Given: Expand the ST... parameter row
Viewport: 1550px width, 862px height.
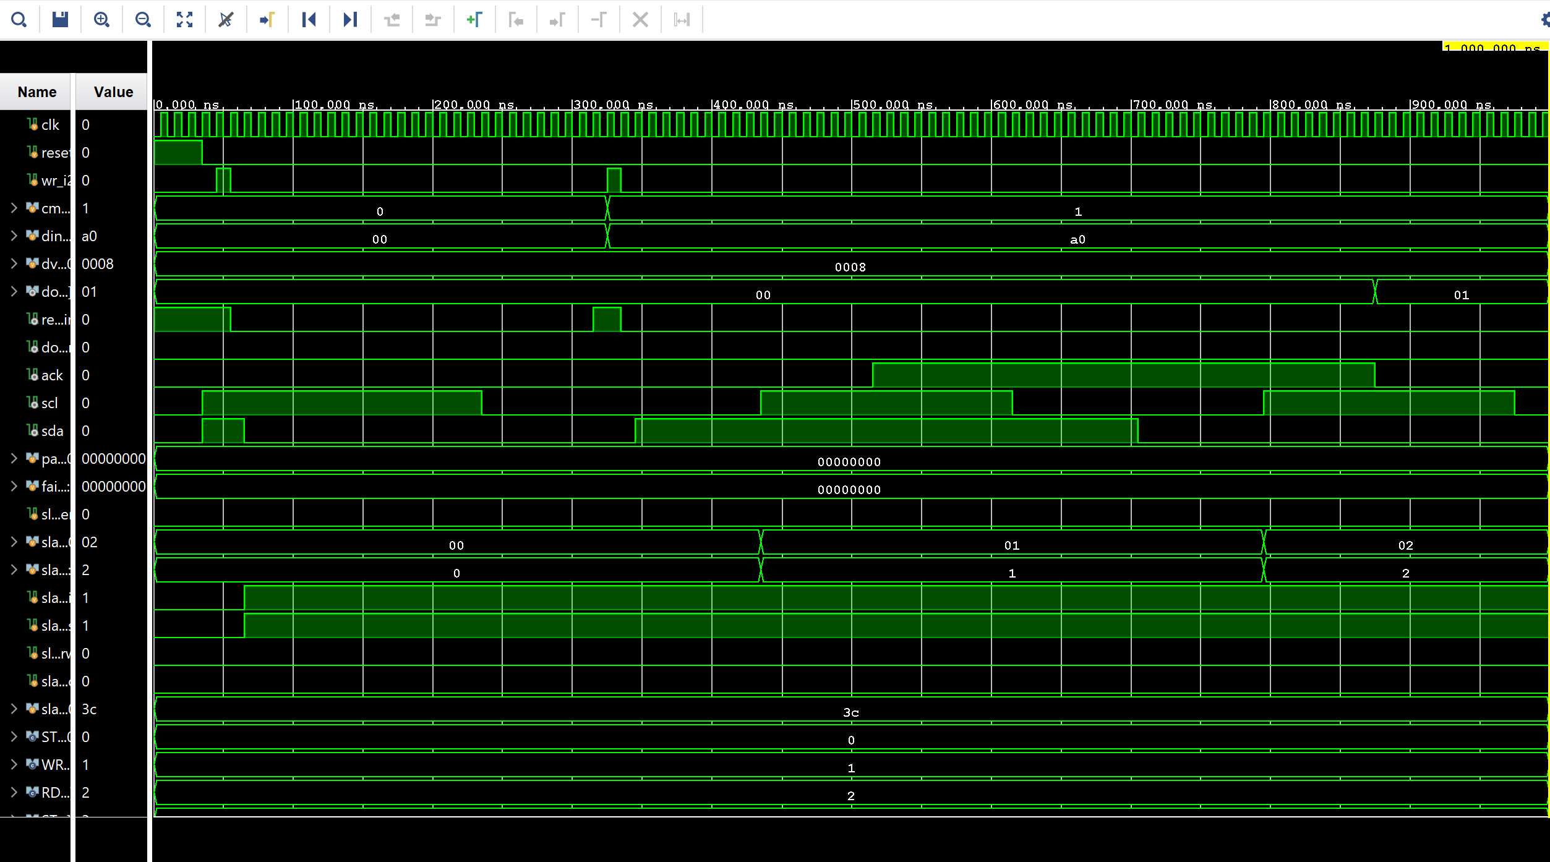Looking at the screenshot, I should tap(14, 737).
